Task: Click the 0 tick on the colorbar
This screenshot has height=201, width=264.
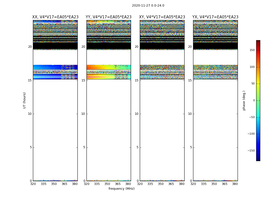Action: click(254, 100)
